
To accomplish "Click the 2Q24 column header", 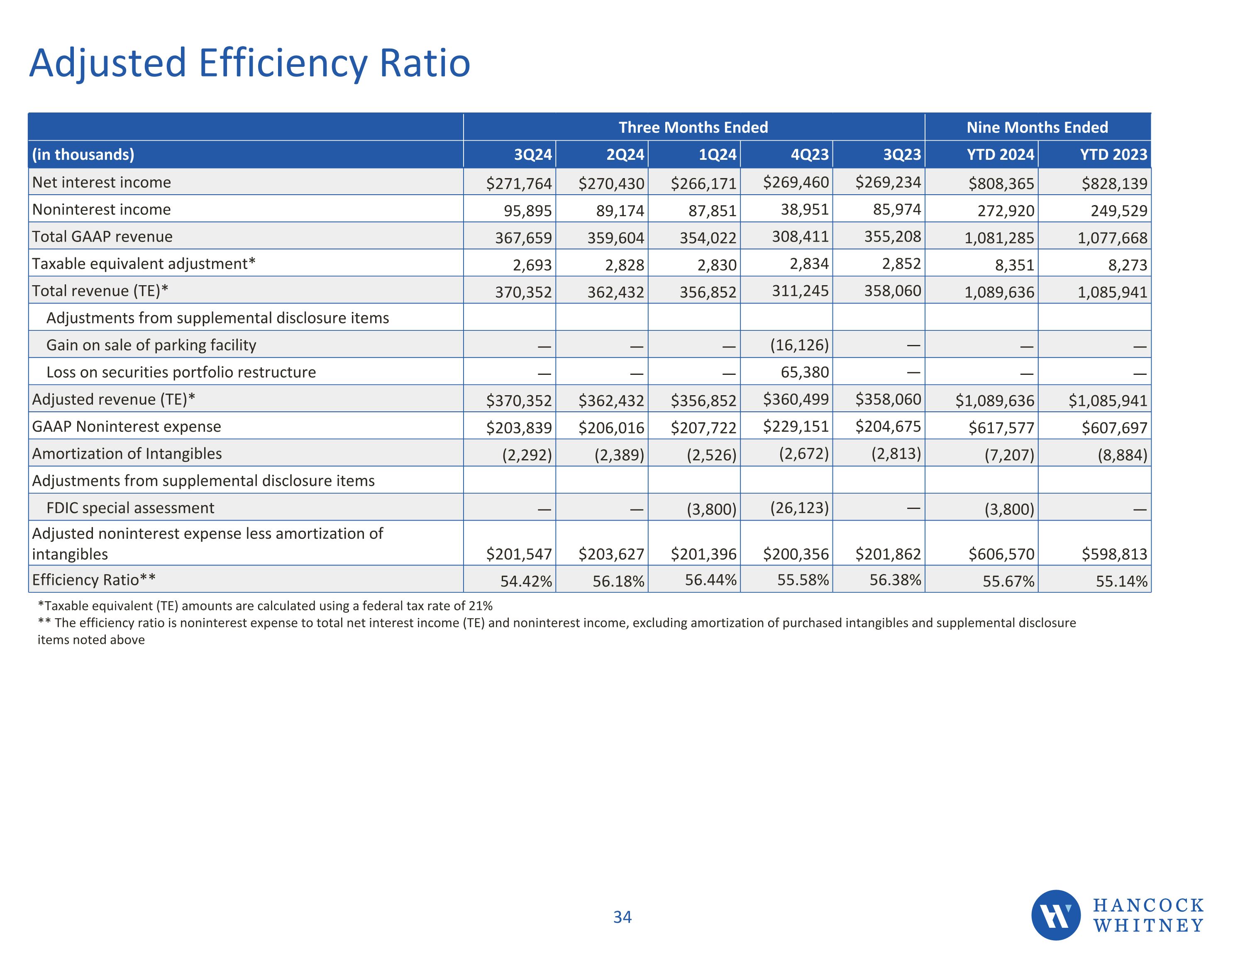I will 625,154.
